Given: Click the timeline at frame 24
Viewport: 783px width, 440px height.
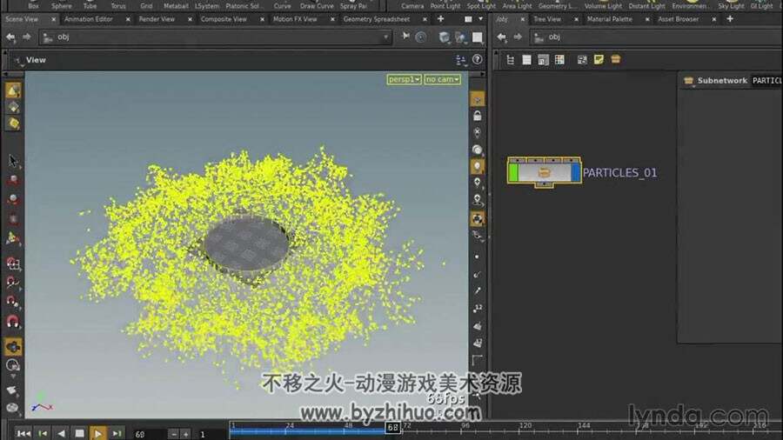Looking at the screenshot, I should point(290,426).
